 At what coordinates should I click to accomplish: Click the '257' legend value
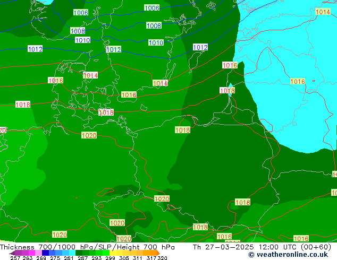(15, 258)
